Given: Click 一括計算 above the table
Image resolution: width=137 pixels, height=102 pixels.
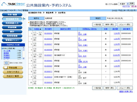Looking at the screenshot, I should click(97, 24).
